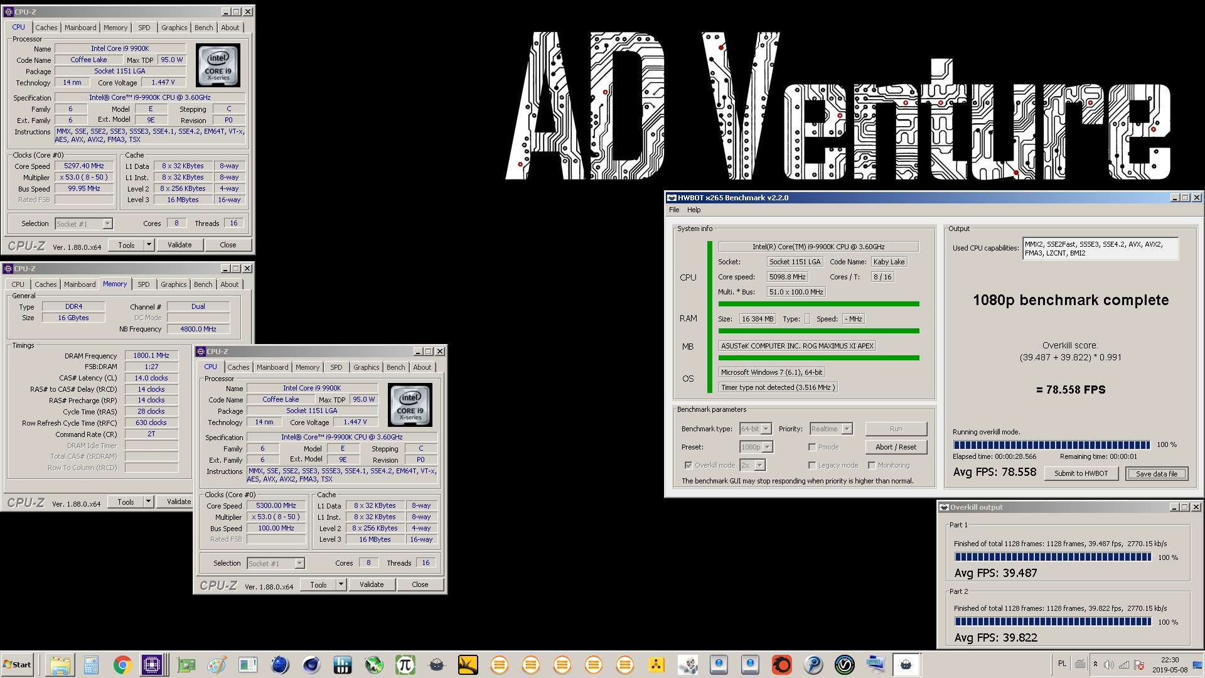The width and height of the screenshot is (1205, 678).
Task: Toggle the Pmode checkbox
Action: tap(812, 447)
